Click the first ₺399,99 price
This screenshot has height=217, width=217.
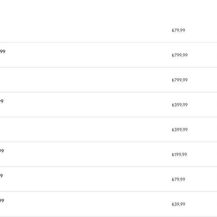pyautogui.click(x=179, y=105)
